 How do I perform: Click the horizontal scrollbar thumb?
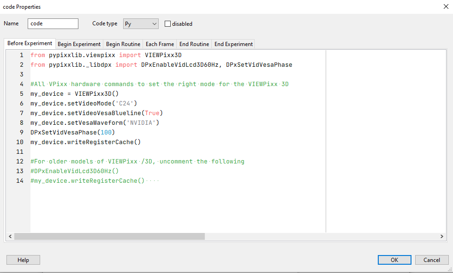pos(109,236)
